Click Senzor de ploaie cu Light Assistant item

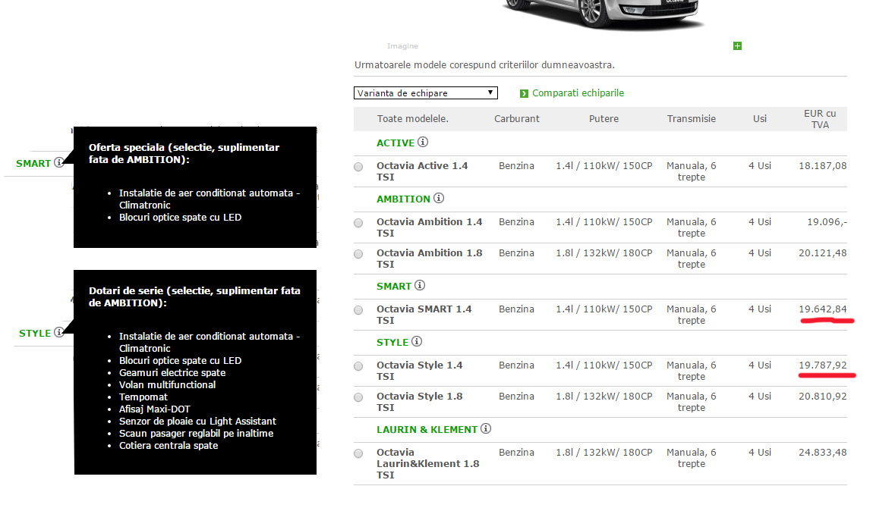pos(197,422)
